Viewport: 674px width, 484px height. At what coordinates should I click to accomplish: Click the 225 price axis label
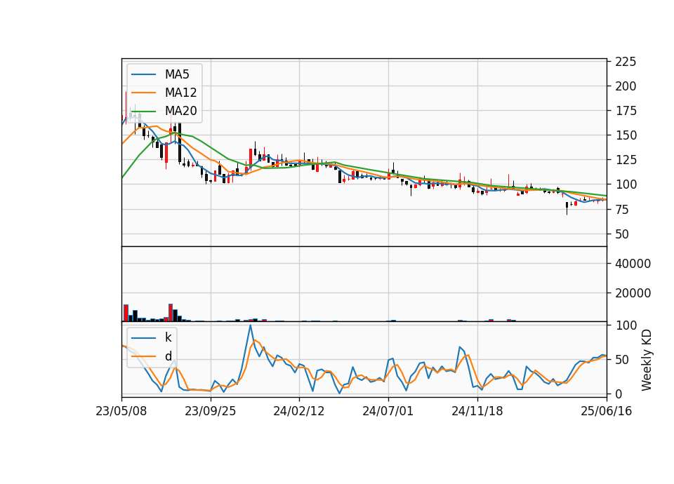click(x=626, y=62)
